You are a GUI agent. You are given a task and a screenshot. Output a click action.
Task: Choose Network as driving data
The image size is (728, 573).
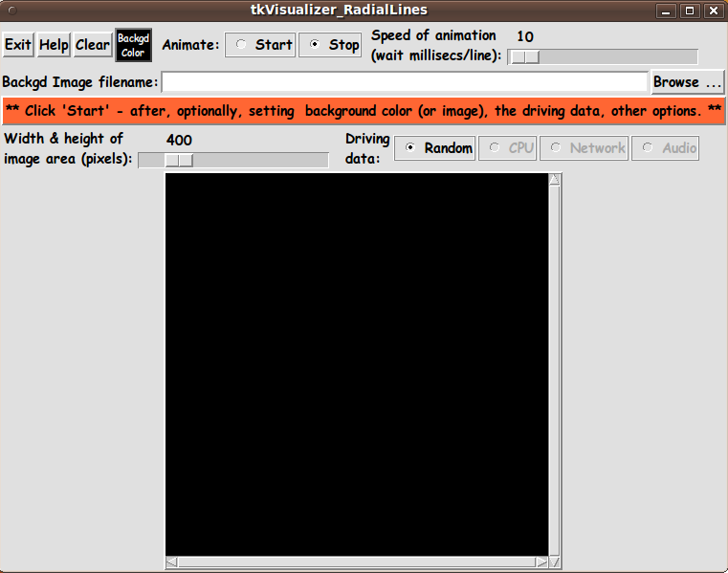[585, 148]
